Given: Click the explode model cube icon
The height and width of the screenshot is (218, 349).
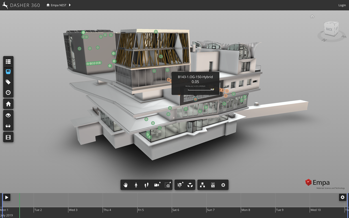Looking at the screenshot, I should pyautogui.click(x=190, y=185).
